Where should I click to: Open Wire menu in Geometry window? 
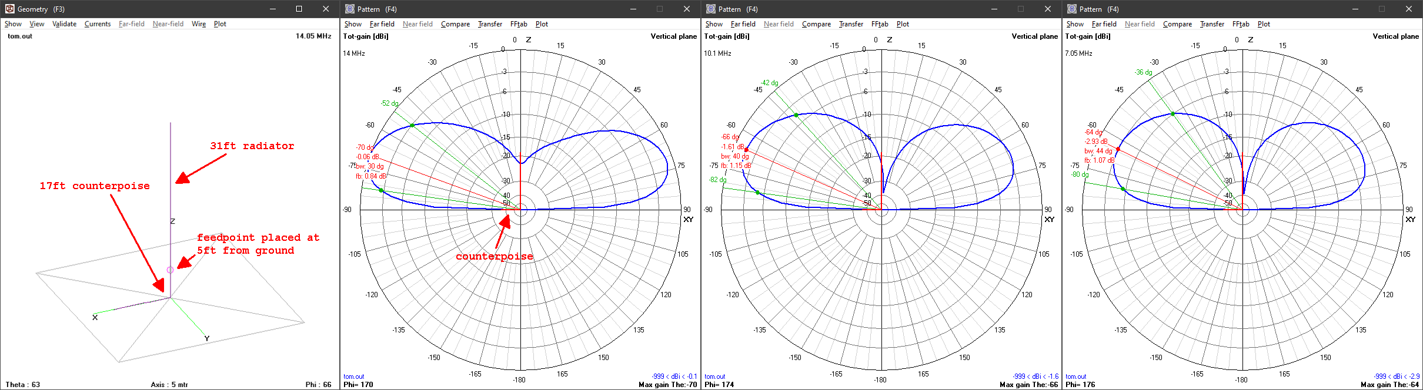coord(199,24)
